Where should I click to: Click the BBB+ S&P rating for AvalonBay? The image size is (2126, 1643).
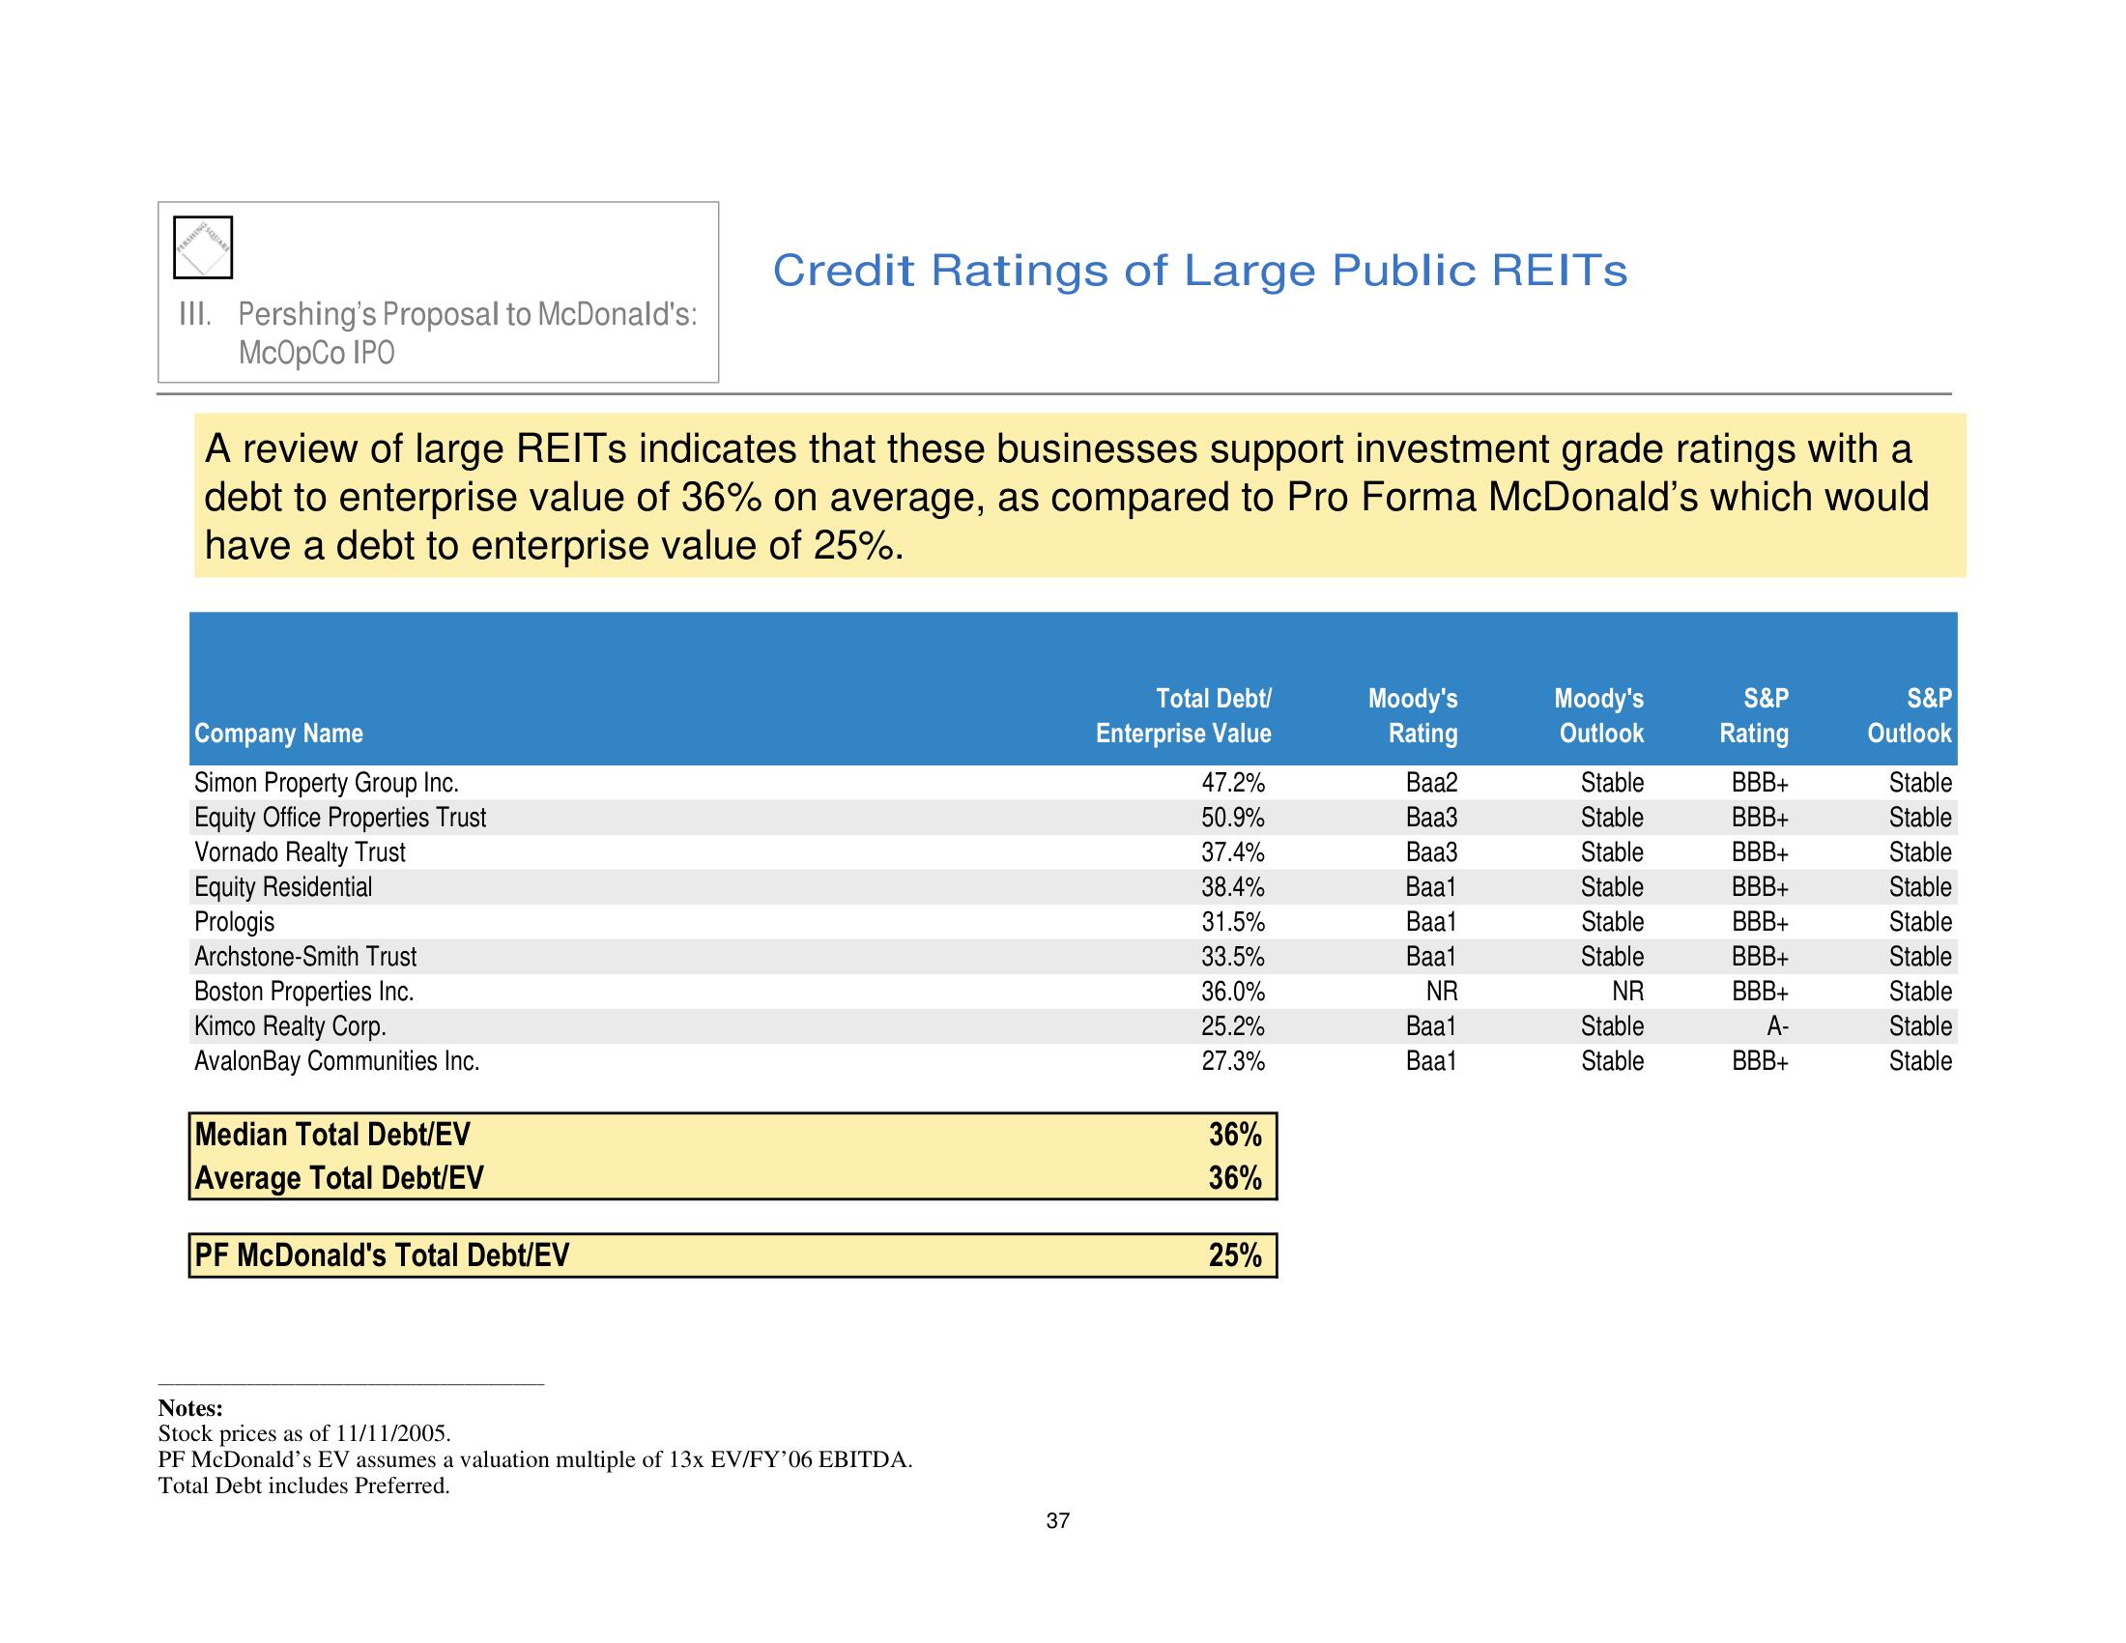(1760, 1061)
